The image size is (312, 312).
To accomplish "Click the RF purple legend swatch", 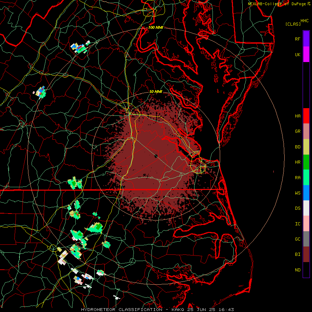I will tap(306, 39).
